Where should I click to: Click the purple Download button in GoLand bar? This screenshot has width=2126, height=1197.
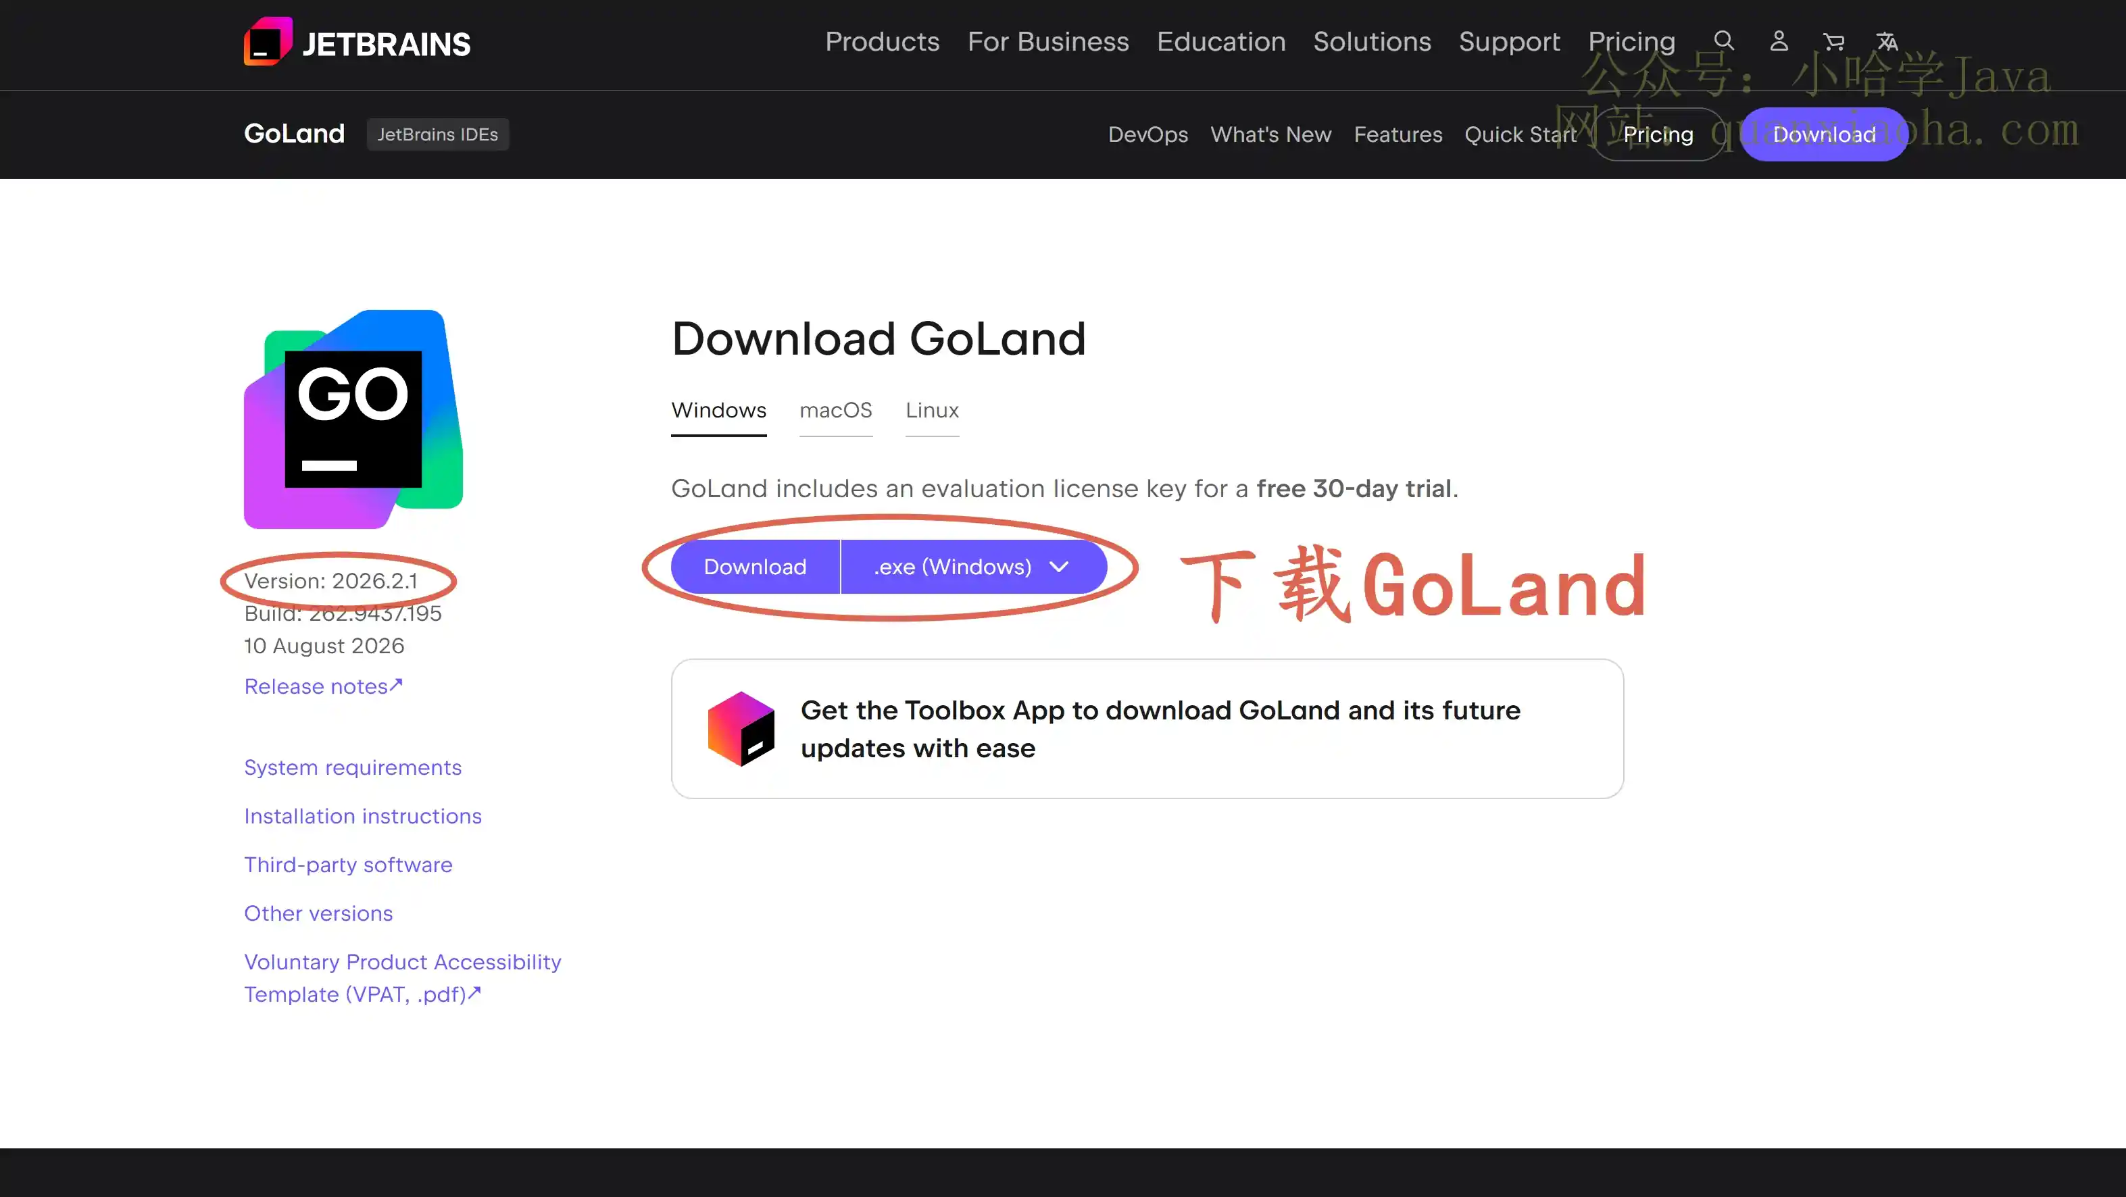(x=1824, y=134)
